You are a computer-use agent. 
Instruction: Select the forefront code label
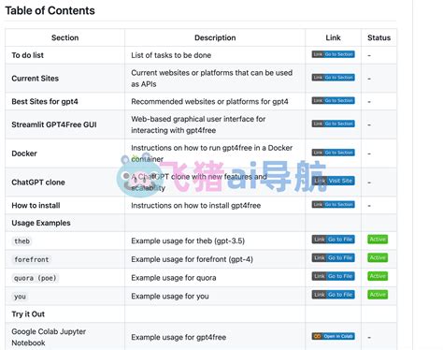[32, 259]
